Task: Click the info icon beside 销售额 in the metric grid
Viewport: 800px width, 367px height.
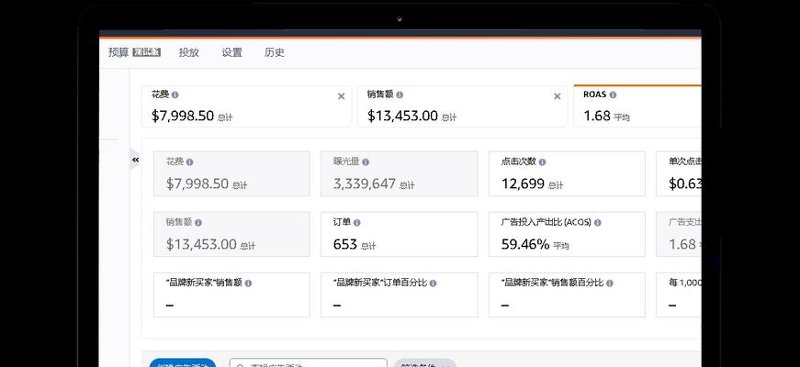Action: pos(198,223)
